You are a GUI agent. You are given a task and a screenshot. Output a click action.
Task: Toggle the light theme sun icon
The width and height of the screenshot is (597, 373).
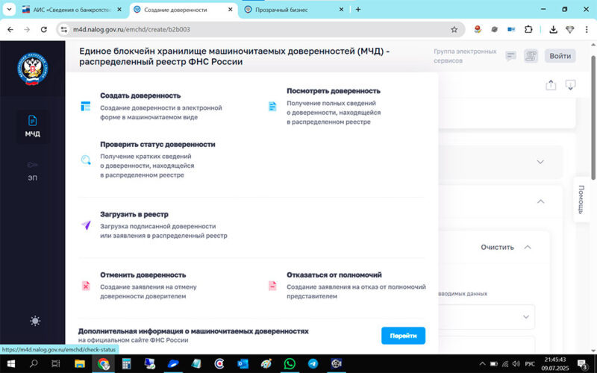pos(35,321)
